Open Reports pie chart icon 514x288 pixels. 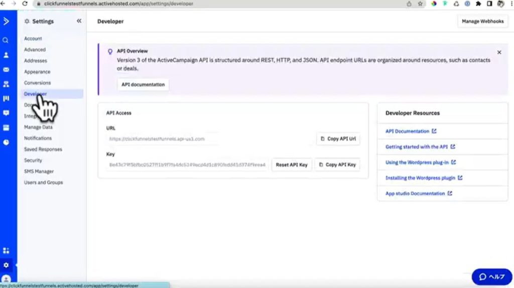(6, 142)
